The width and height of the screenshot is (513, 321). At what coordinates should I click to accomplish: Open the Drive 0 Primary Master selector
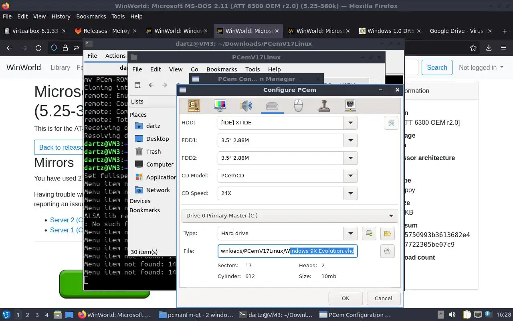(x=290, y=216)
